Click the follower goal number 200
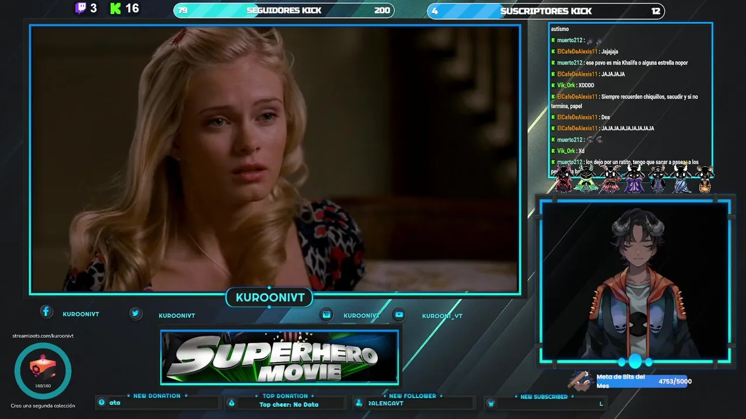The width and height of the screenshot is (746, 419). point(382,10)
